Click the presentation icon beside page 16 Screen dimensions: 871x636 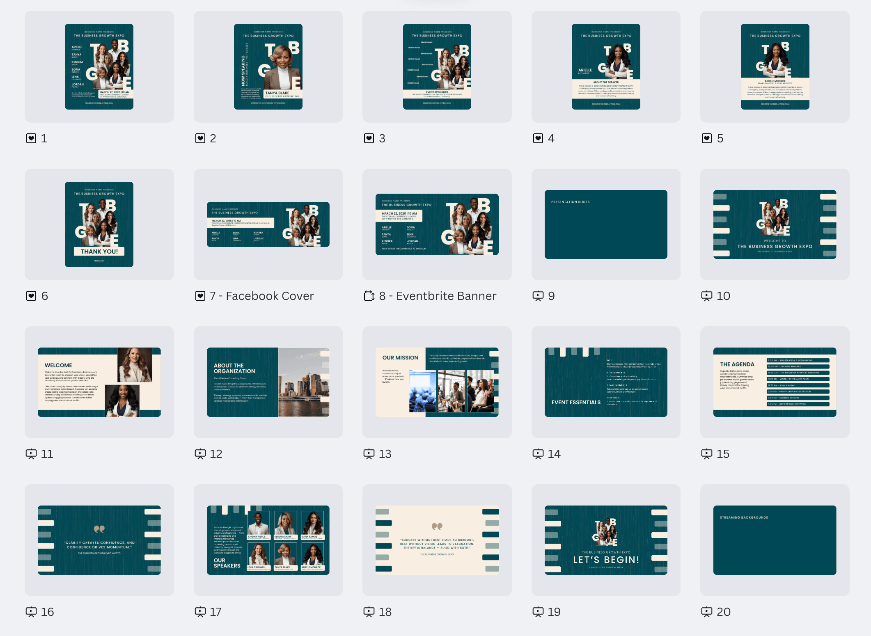(x=31, y=612)
